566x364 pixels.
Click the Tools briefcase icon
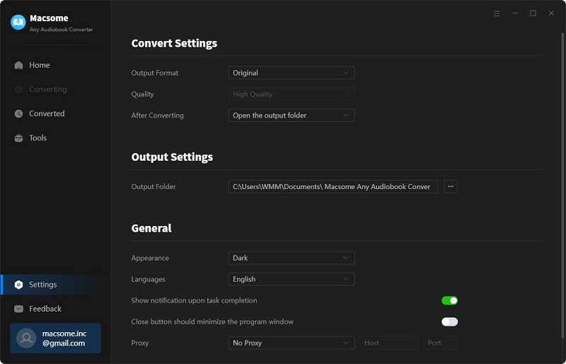point(19,138)
